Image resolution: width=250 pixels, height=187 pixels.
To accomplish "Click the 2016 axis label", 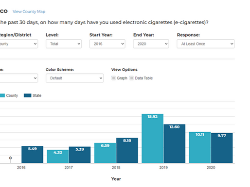I will 21,168.
